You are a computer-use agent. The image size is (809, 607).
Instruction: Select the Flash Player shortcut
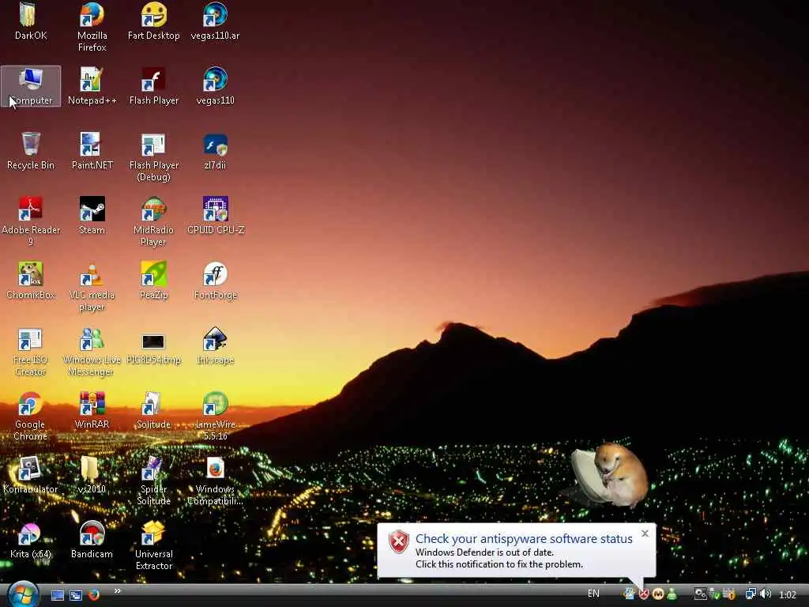[154, 86]
